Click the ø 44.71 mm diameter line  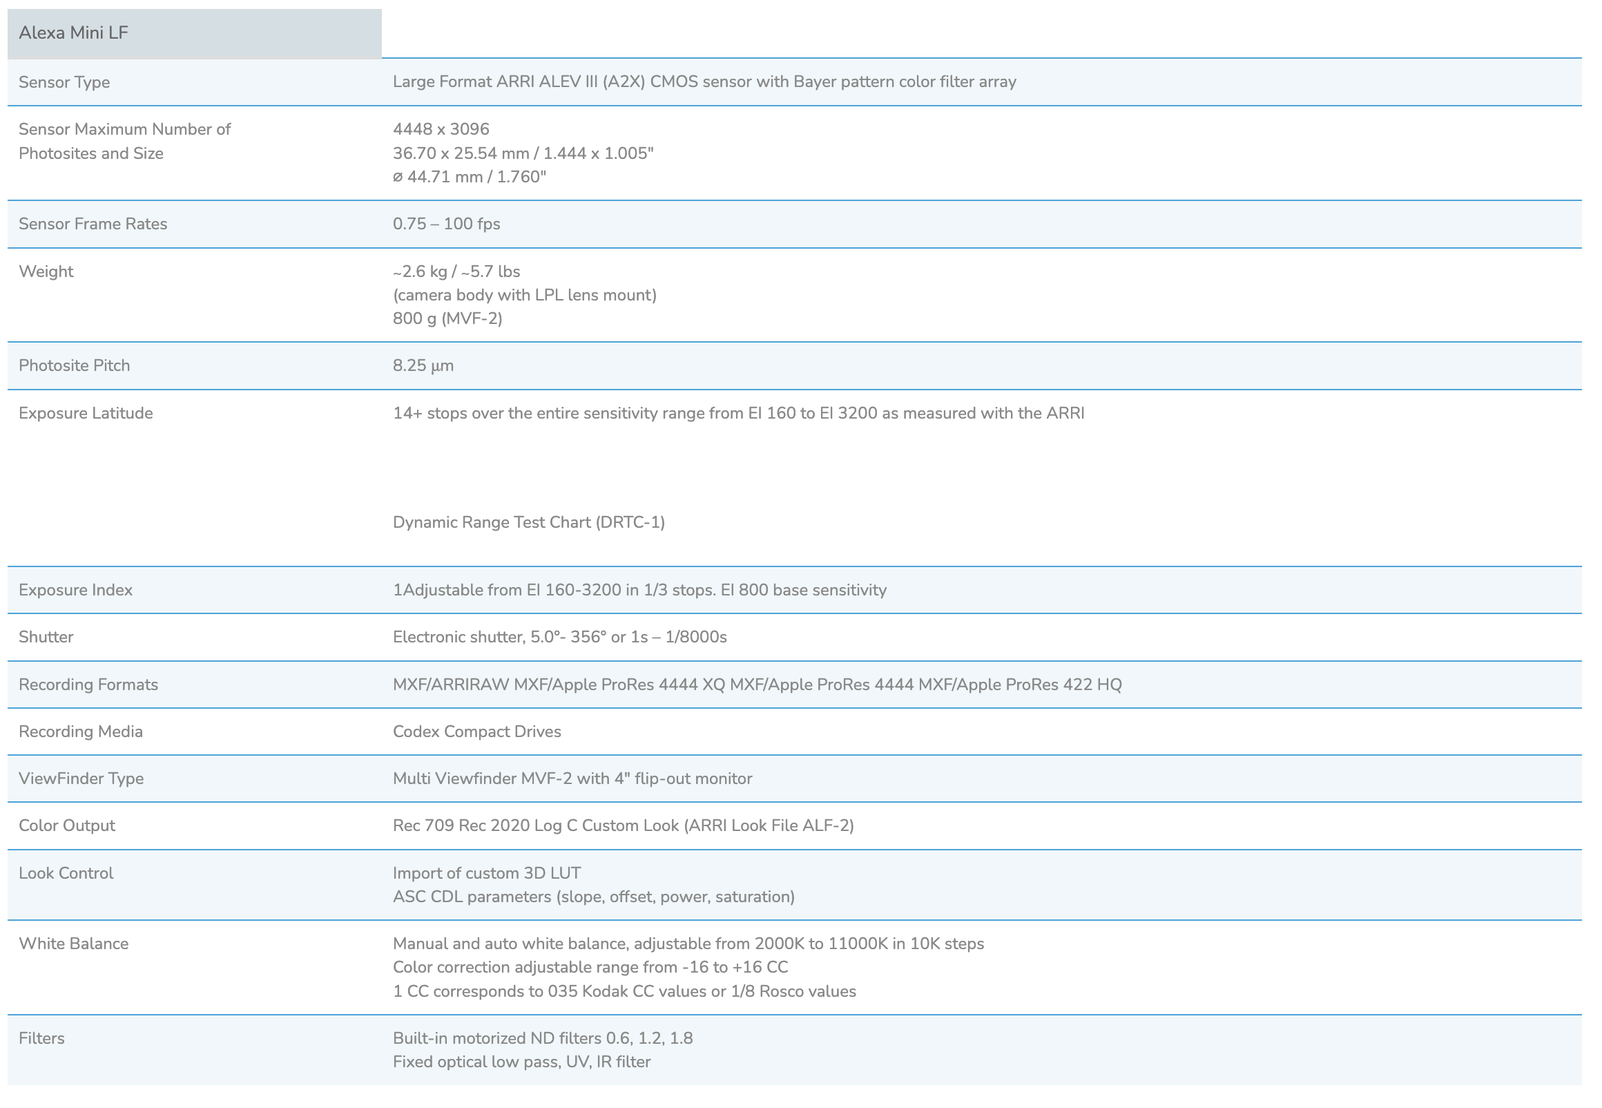tap(470, 176)
